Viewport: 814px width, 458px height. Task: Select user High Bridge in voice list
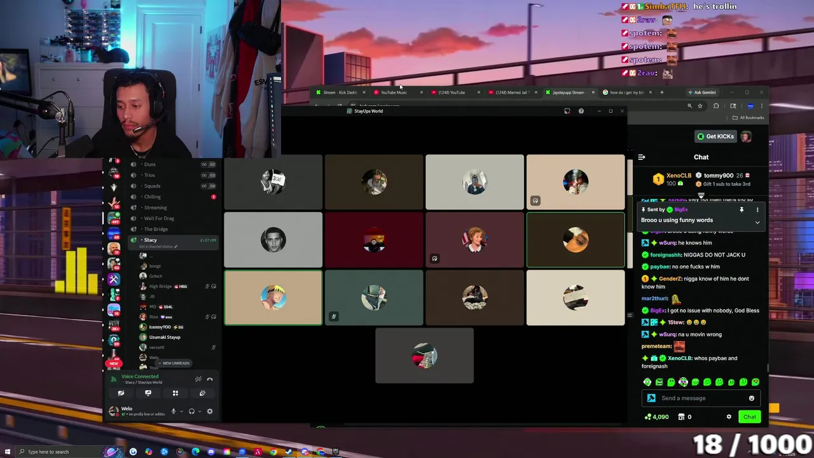(x=178, y=286)
